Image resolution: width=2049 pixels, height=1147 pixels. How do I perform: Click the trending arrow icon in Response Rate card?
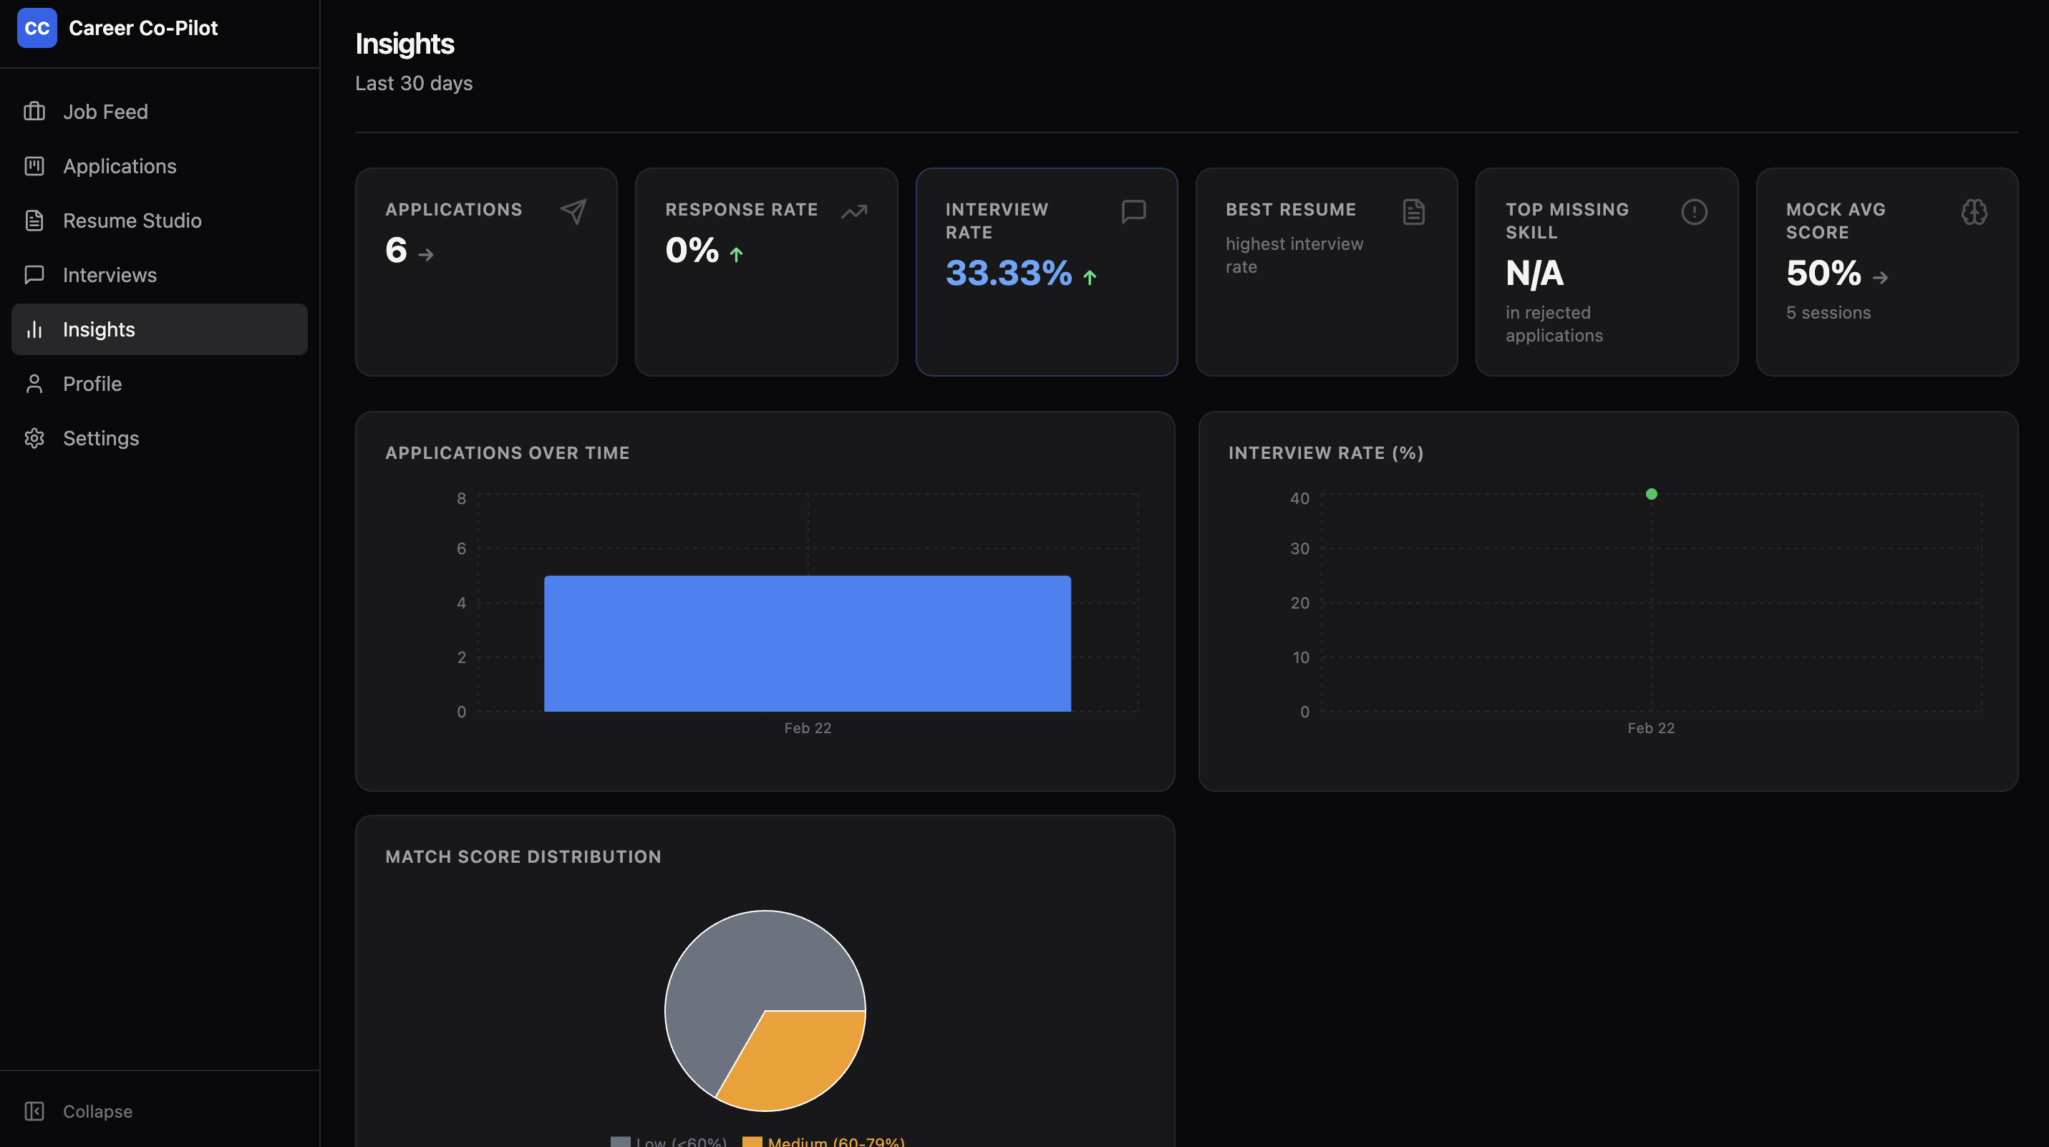[x=853, y=210]
